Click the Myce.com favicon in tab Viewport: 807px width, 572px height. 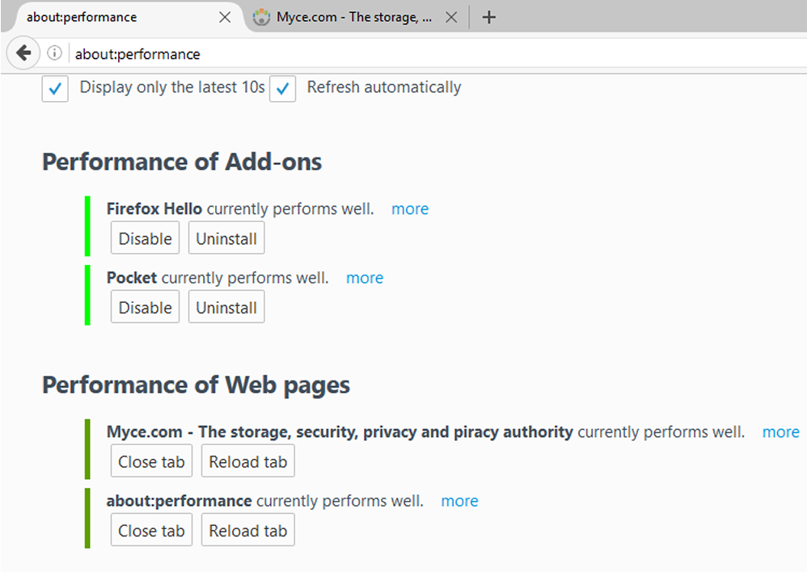pos(261,18)
